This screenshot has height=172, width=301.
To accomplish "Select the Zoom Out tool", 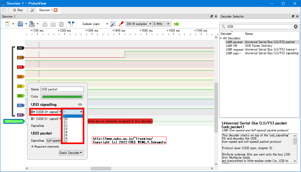I will (x=53, y=24).
